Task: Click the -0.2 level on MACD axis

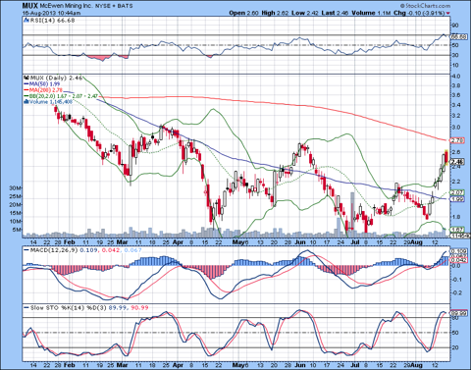Action: pos(456,293)
